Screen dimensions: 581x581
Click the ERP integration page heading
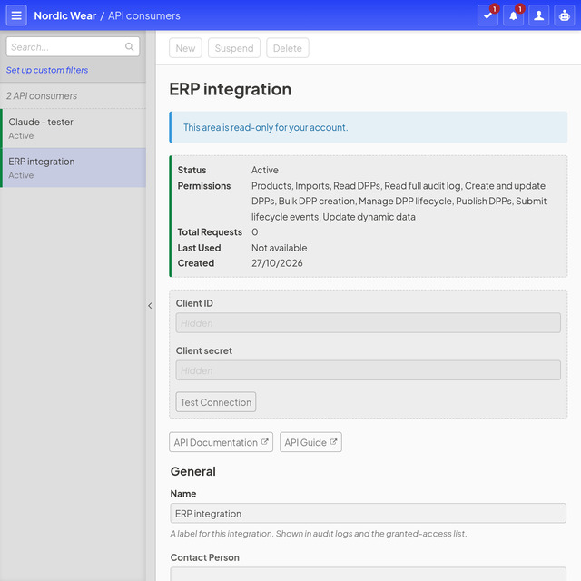[231, 89]
